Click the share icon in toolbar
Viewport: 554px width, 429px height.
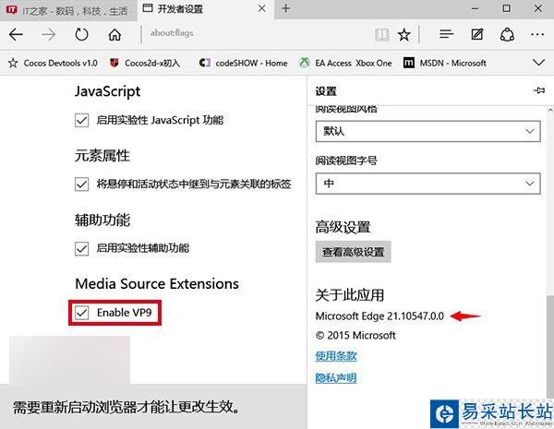[x=507, y=34]
